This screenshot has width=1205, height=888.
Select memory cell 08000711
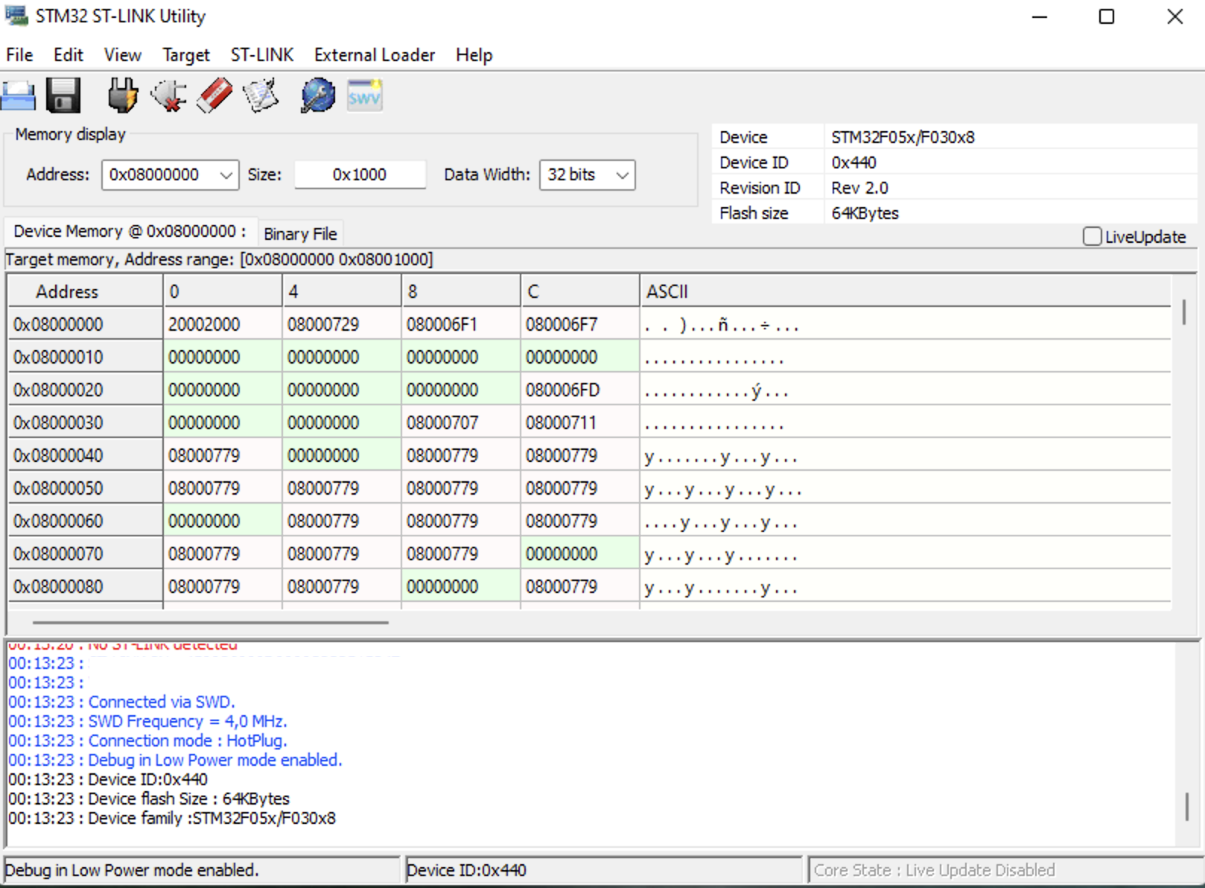tap(580, 422)
